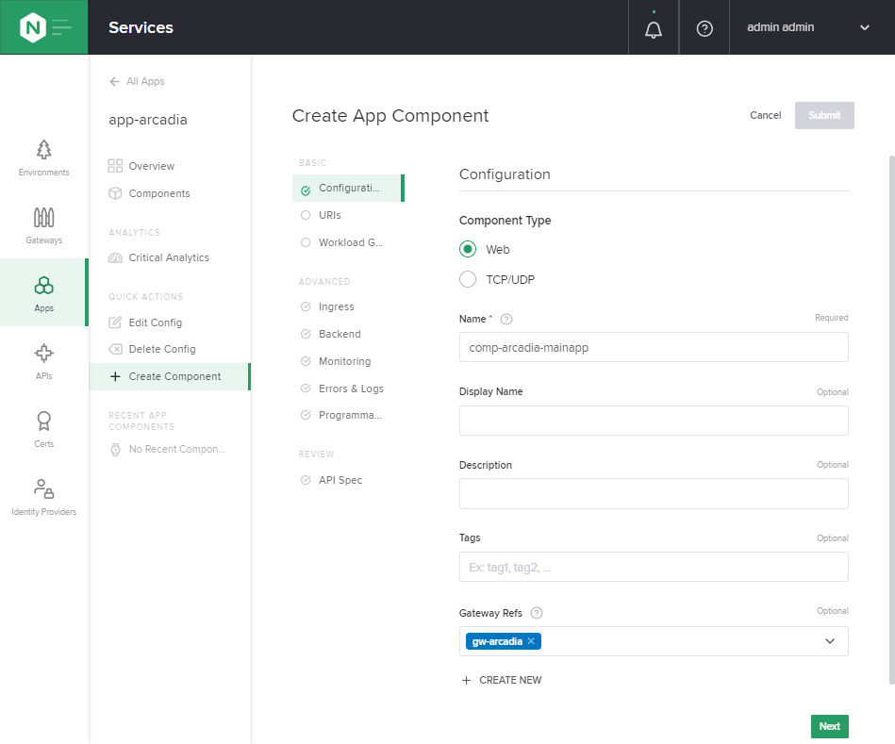Click the Critical Analytics gauge icon
The width and height of the screenshot is (895, 744).
[115, 257]
